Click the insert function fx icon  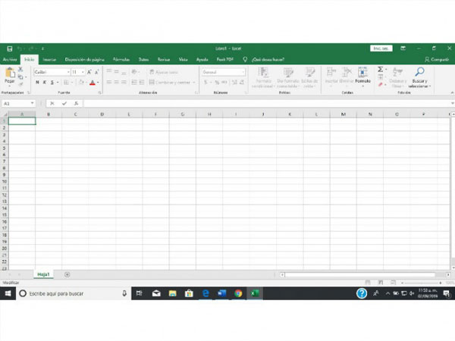coord(76,103)
